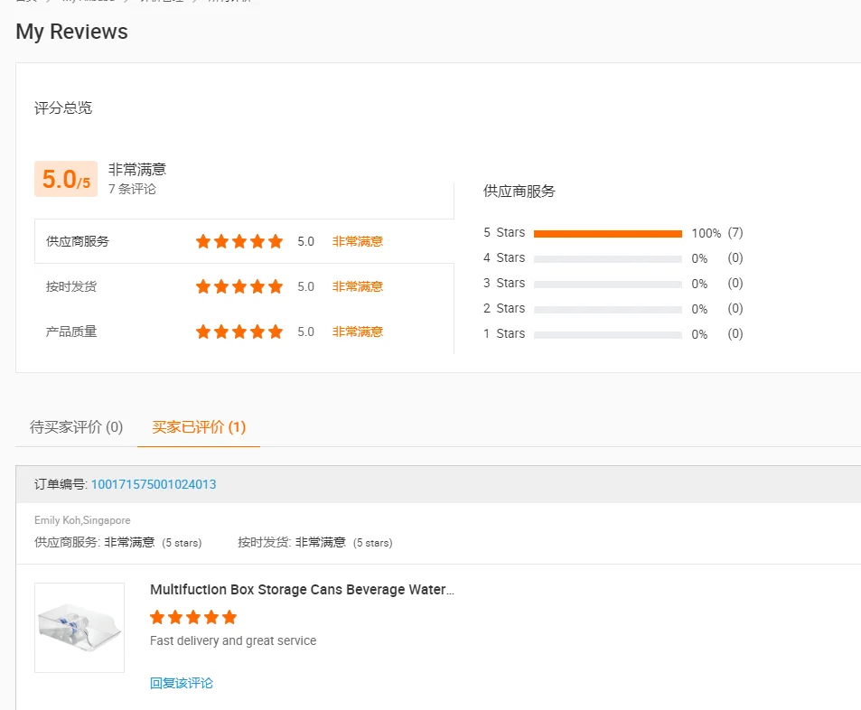Open Multifuction Box Storage Cans product title
Viewport: 861px width, 710px height.
[302, 590]
